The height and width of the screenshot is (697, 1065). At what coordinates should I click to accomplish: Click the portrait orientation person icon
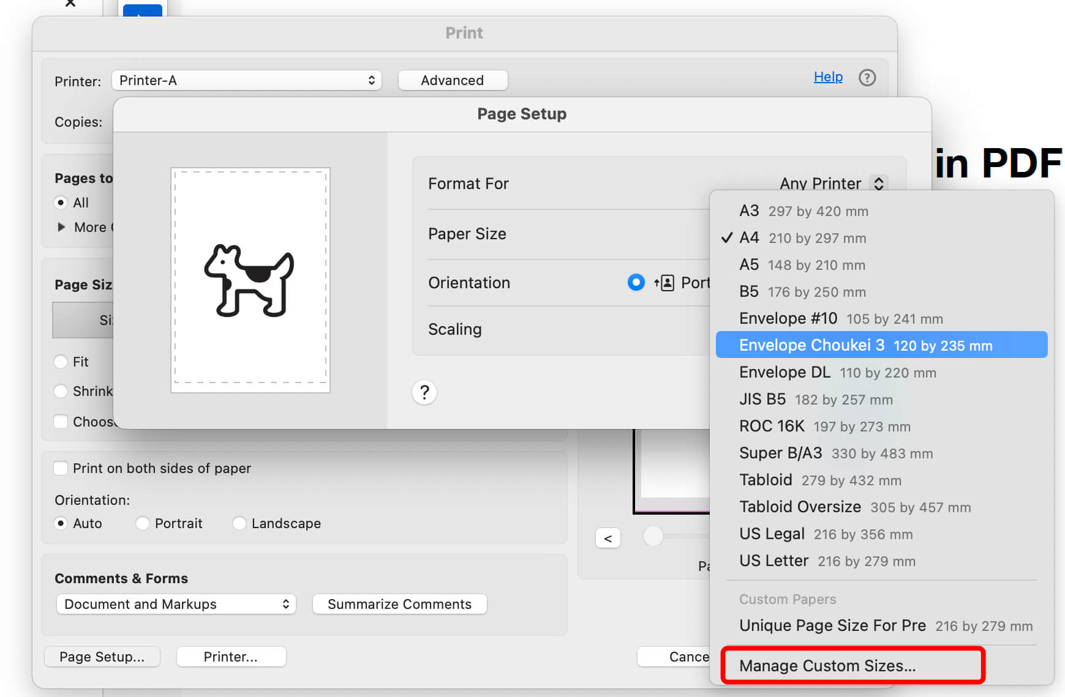pyautogui.click(x=664, y=283)
